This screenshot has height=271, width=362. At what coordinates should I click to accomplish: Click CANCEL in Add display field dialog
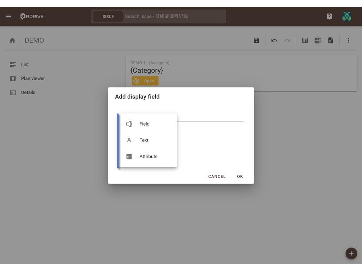click(x=217, y=176)
